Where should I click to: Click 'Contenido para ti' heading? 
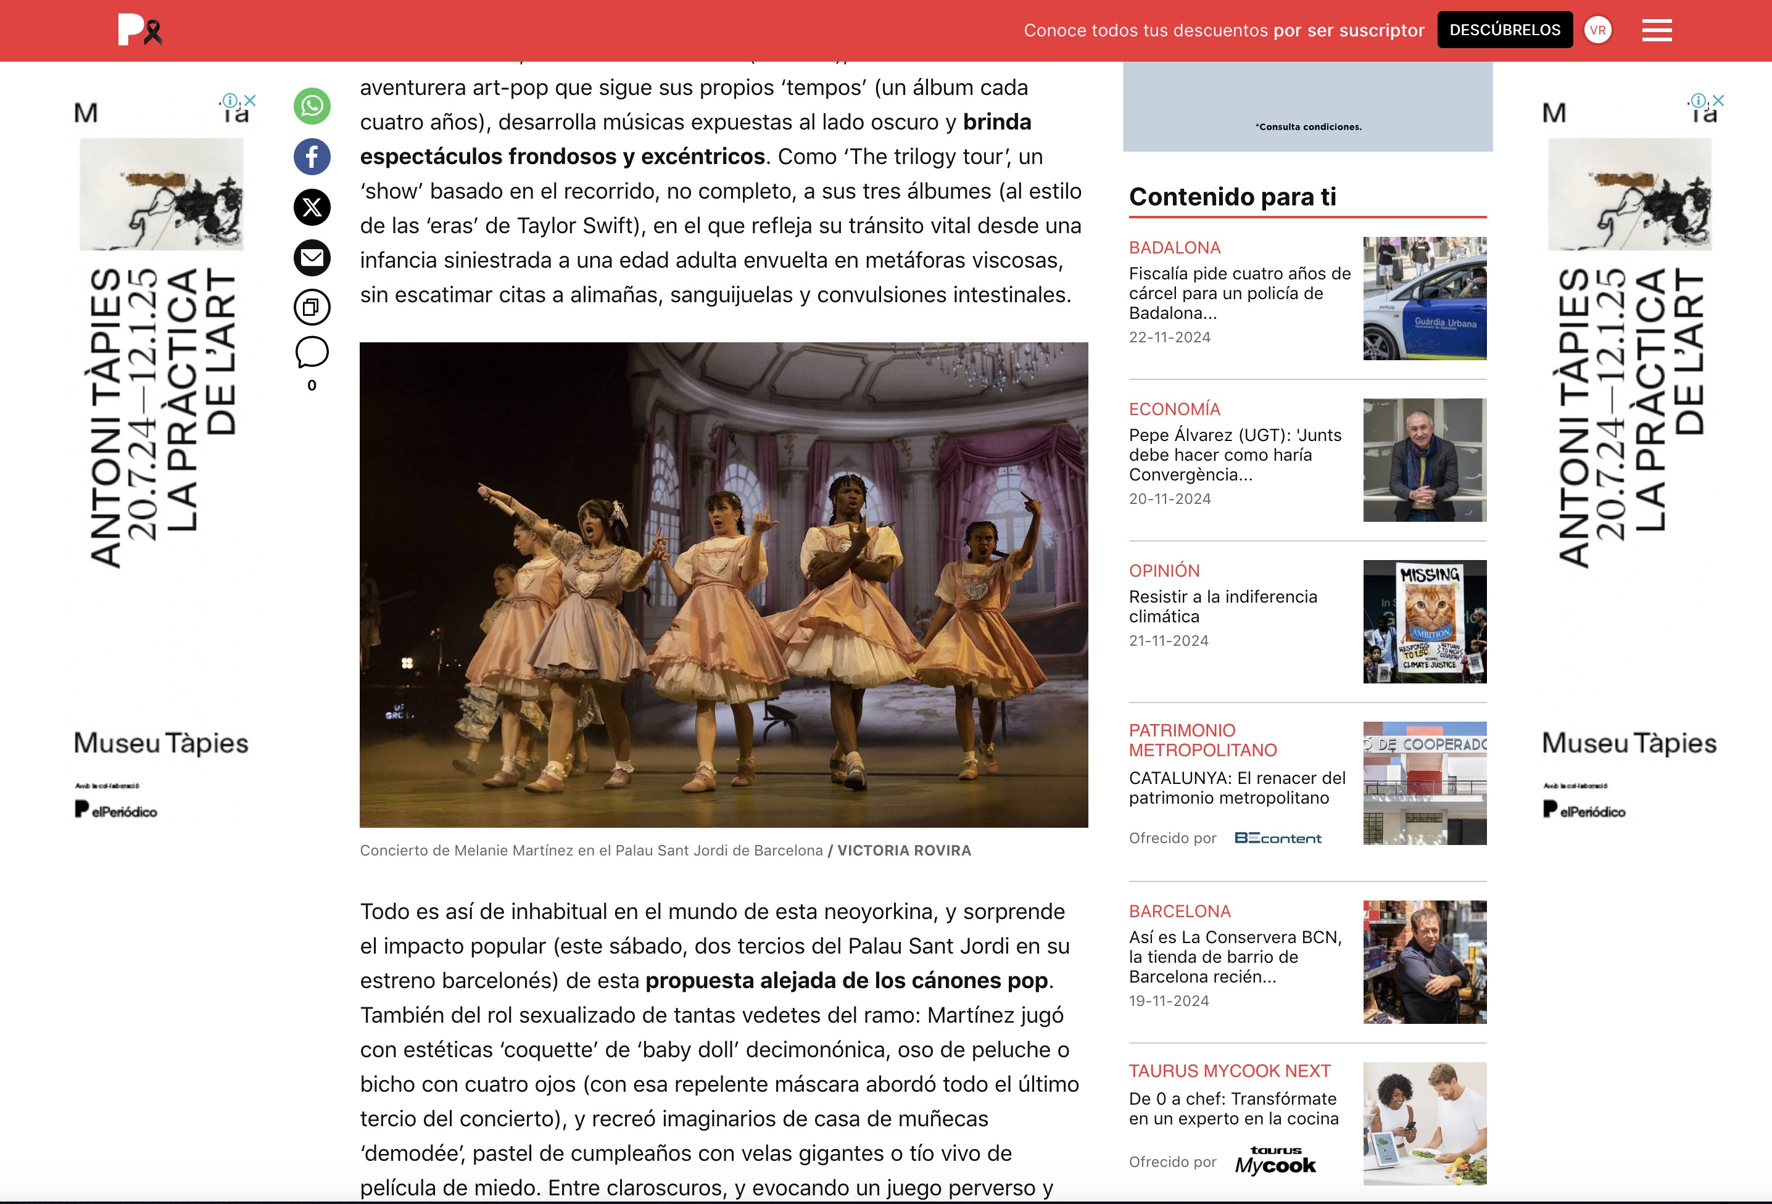click(1232, 197)
